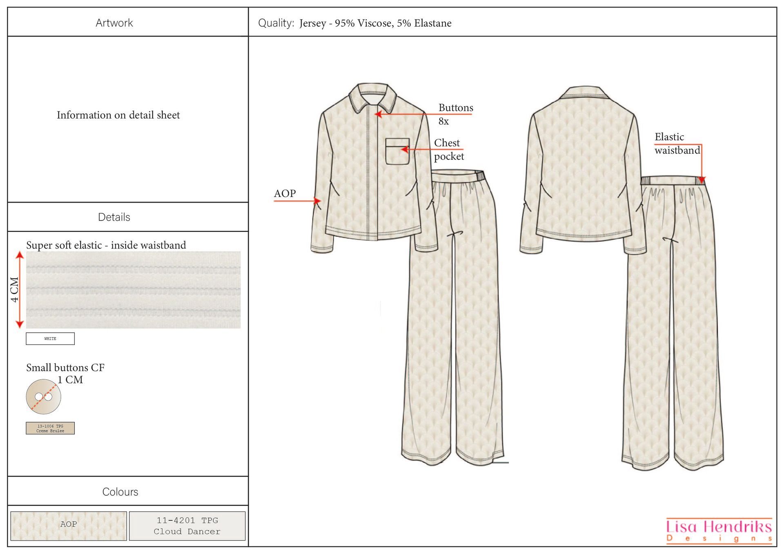The width and height of the screenshot is (784, 555).
Task: Select the AOP pattern color swatch
Action: pos(68,526)
